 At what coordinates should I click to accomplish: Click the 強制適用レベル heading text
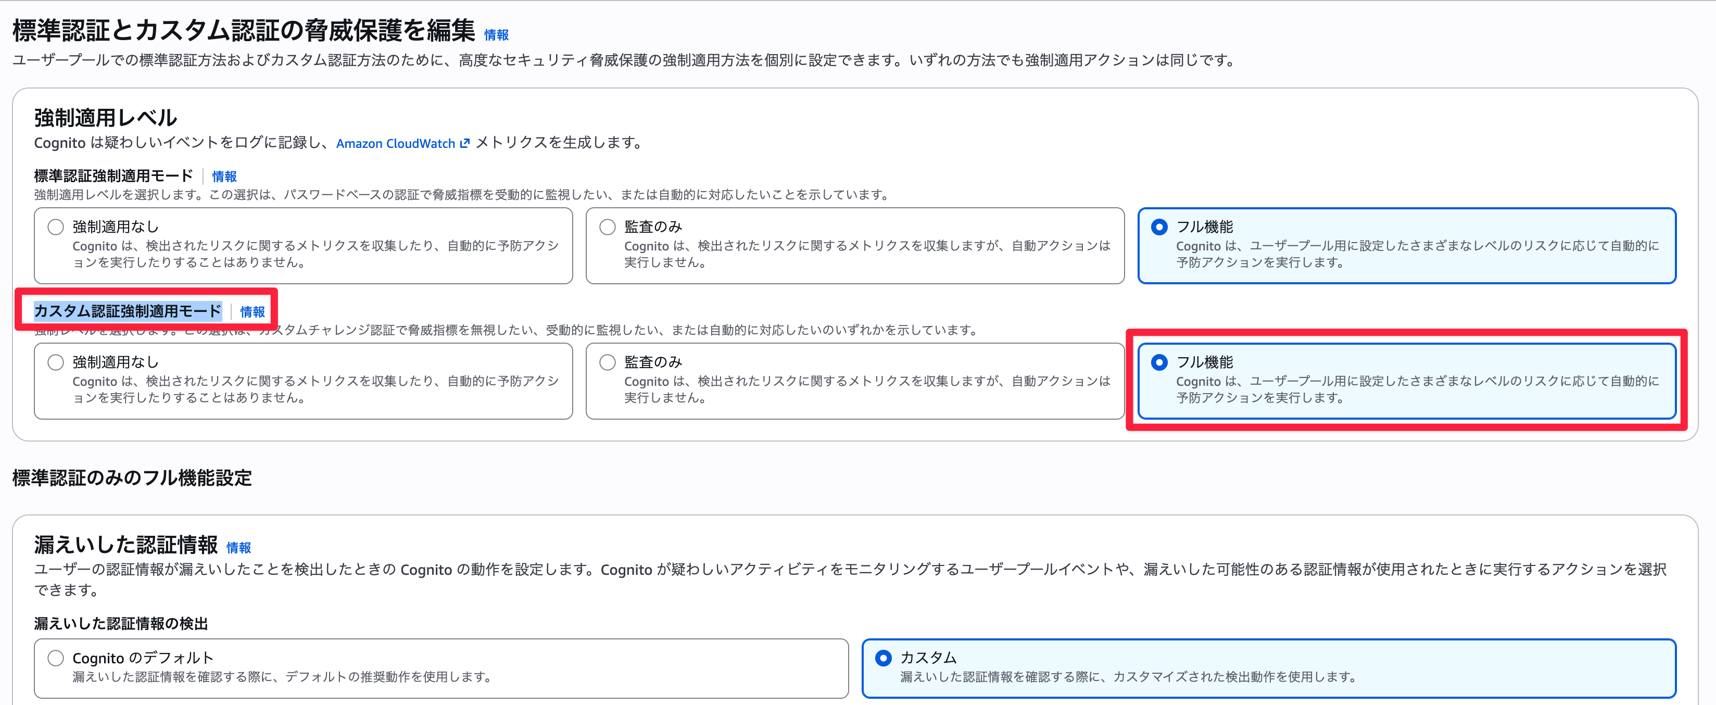(105, 118)
